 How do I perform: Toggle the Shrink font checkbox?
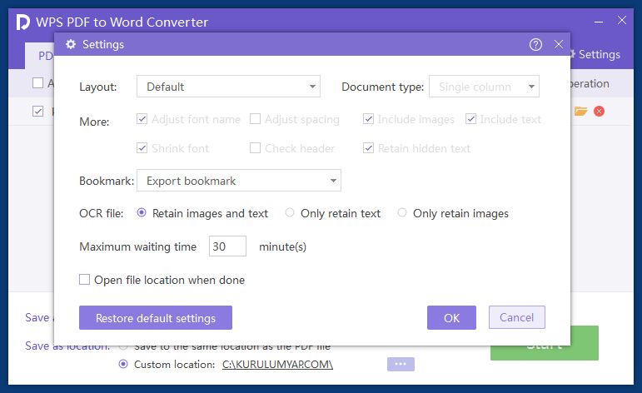[x=142, y=148]
